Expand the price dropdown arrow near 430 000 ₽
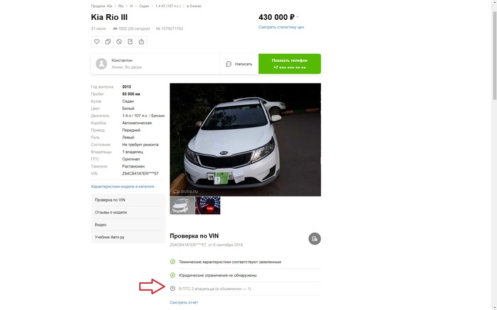497x310 pixels. coord(297,17)
